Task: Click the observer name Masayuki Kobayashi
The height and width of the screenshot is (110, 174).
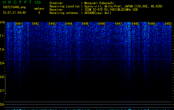Action: pos(99,3)
